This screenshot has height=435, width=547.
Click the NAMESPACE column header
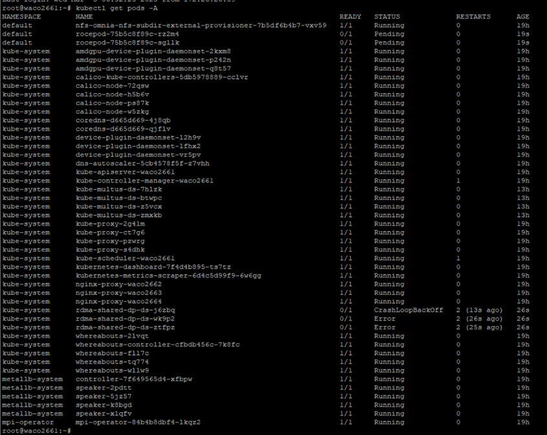tap(21, 17)
